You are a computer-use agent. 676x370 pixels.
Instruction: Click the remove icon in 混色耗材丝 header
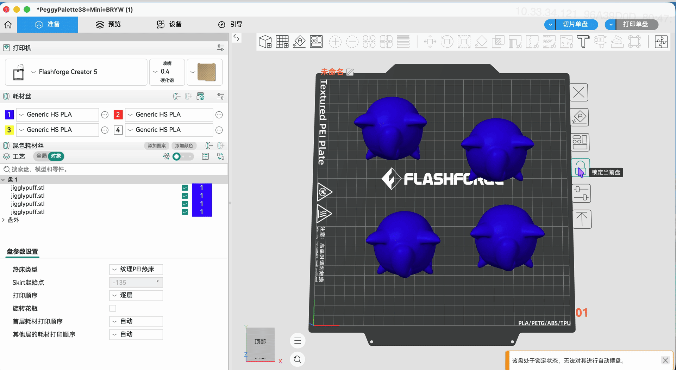coord(209,146)
